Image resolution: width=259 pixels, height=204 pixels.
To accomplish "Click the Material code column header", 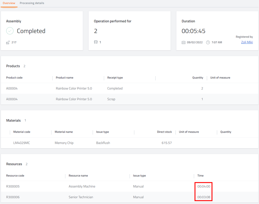I will click(22, 132).
